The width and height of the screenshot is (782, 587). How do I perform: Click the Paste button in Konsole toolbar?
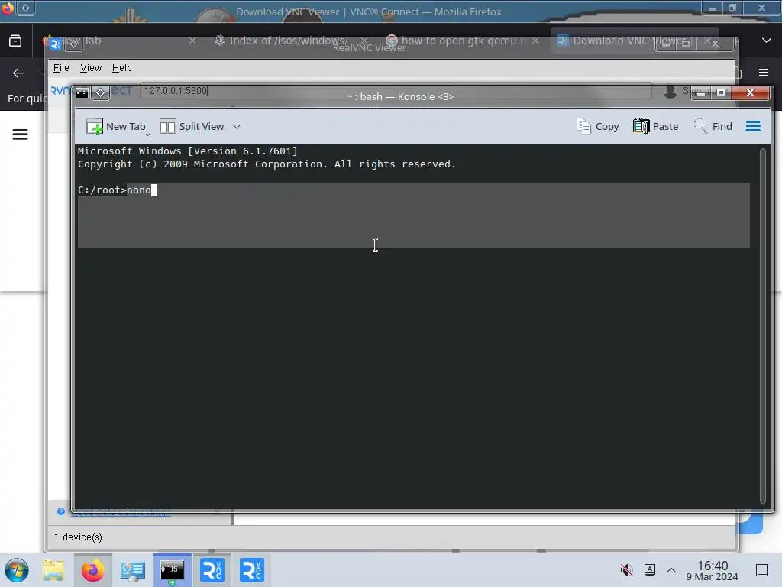tap(655, 127)
